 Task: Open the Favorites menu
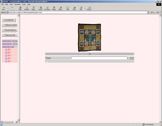click(17, 4)
